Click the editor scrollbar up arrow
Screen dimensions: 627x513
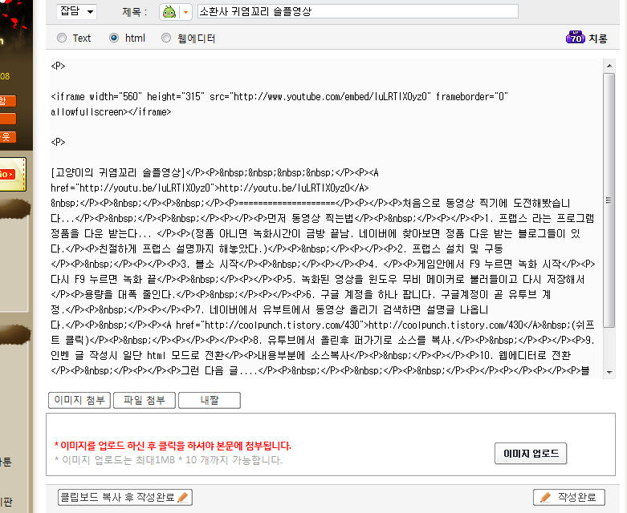pyautogui.click(x=609, y=65)
